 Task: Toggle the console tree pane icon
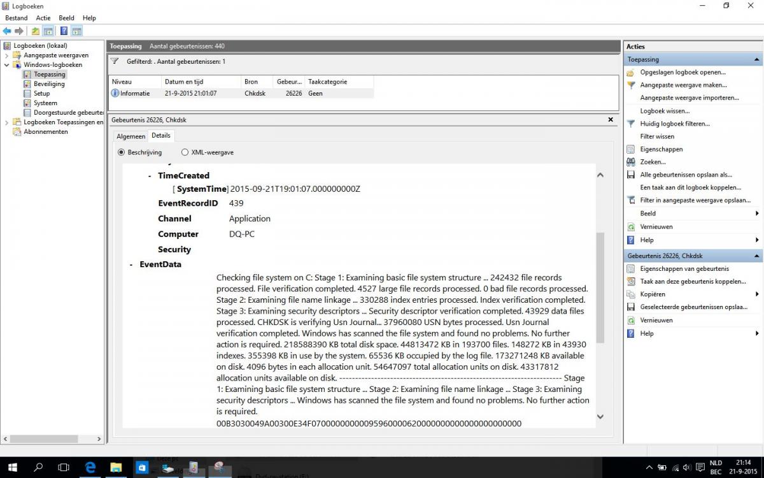coord(48,31)
